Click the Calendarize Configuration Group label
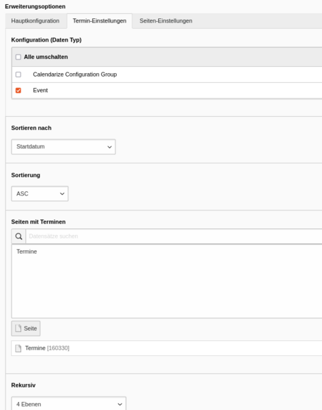This screenshot has height=410, width=322. (x=74, y=74)
